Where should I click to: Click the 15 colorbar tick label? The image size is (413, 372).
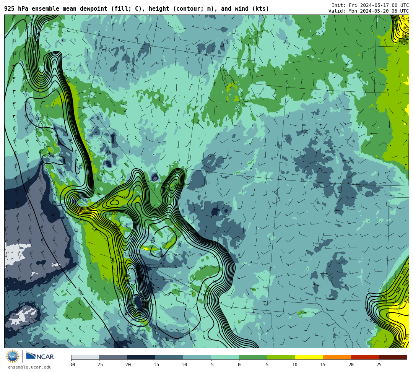pos(323,365)
